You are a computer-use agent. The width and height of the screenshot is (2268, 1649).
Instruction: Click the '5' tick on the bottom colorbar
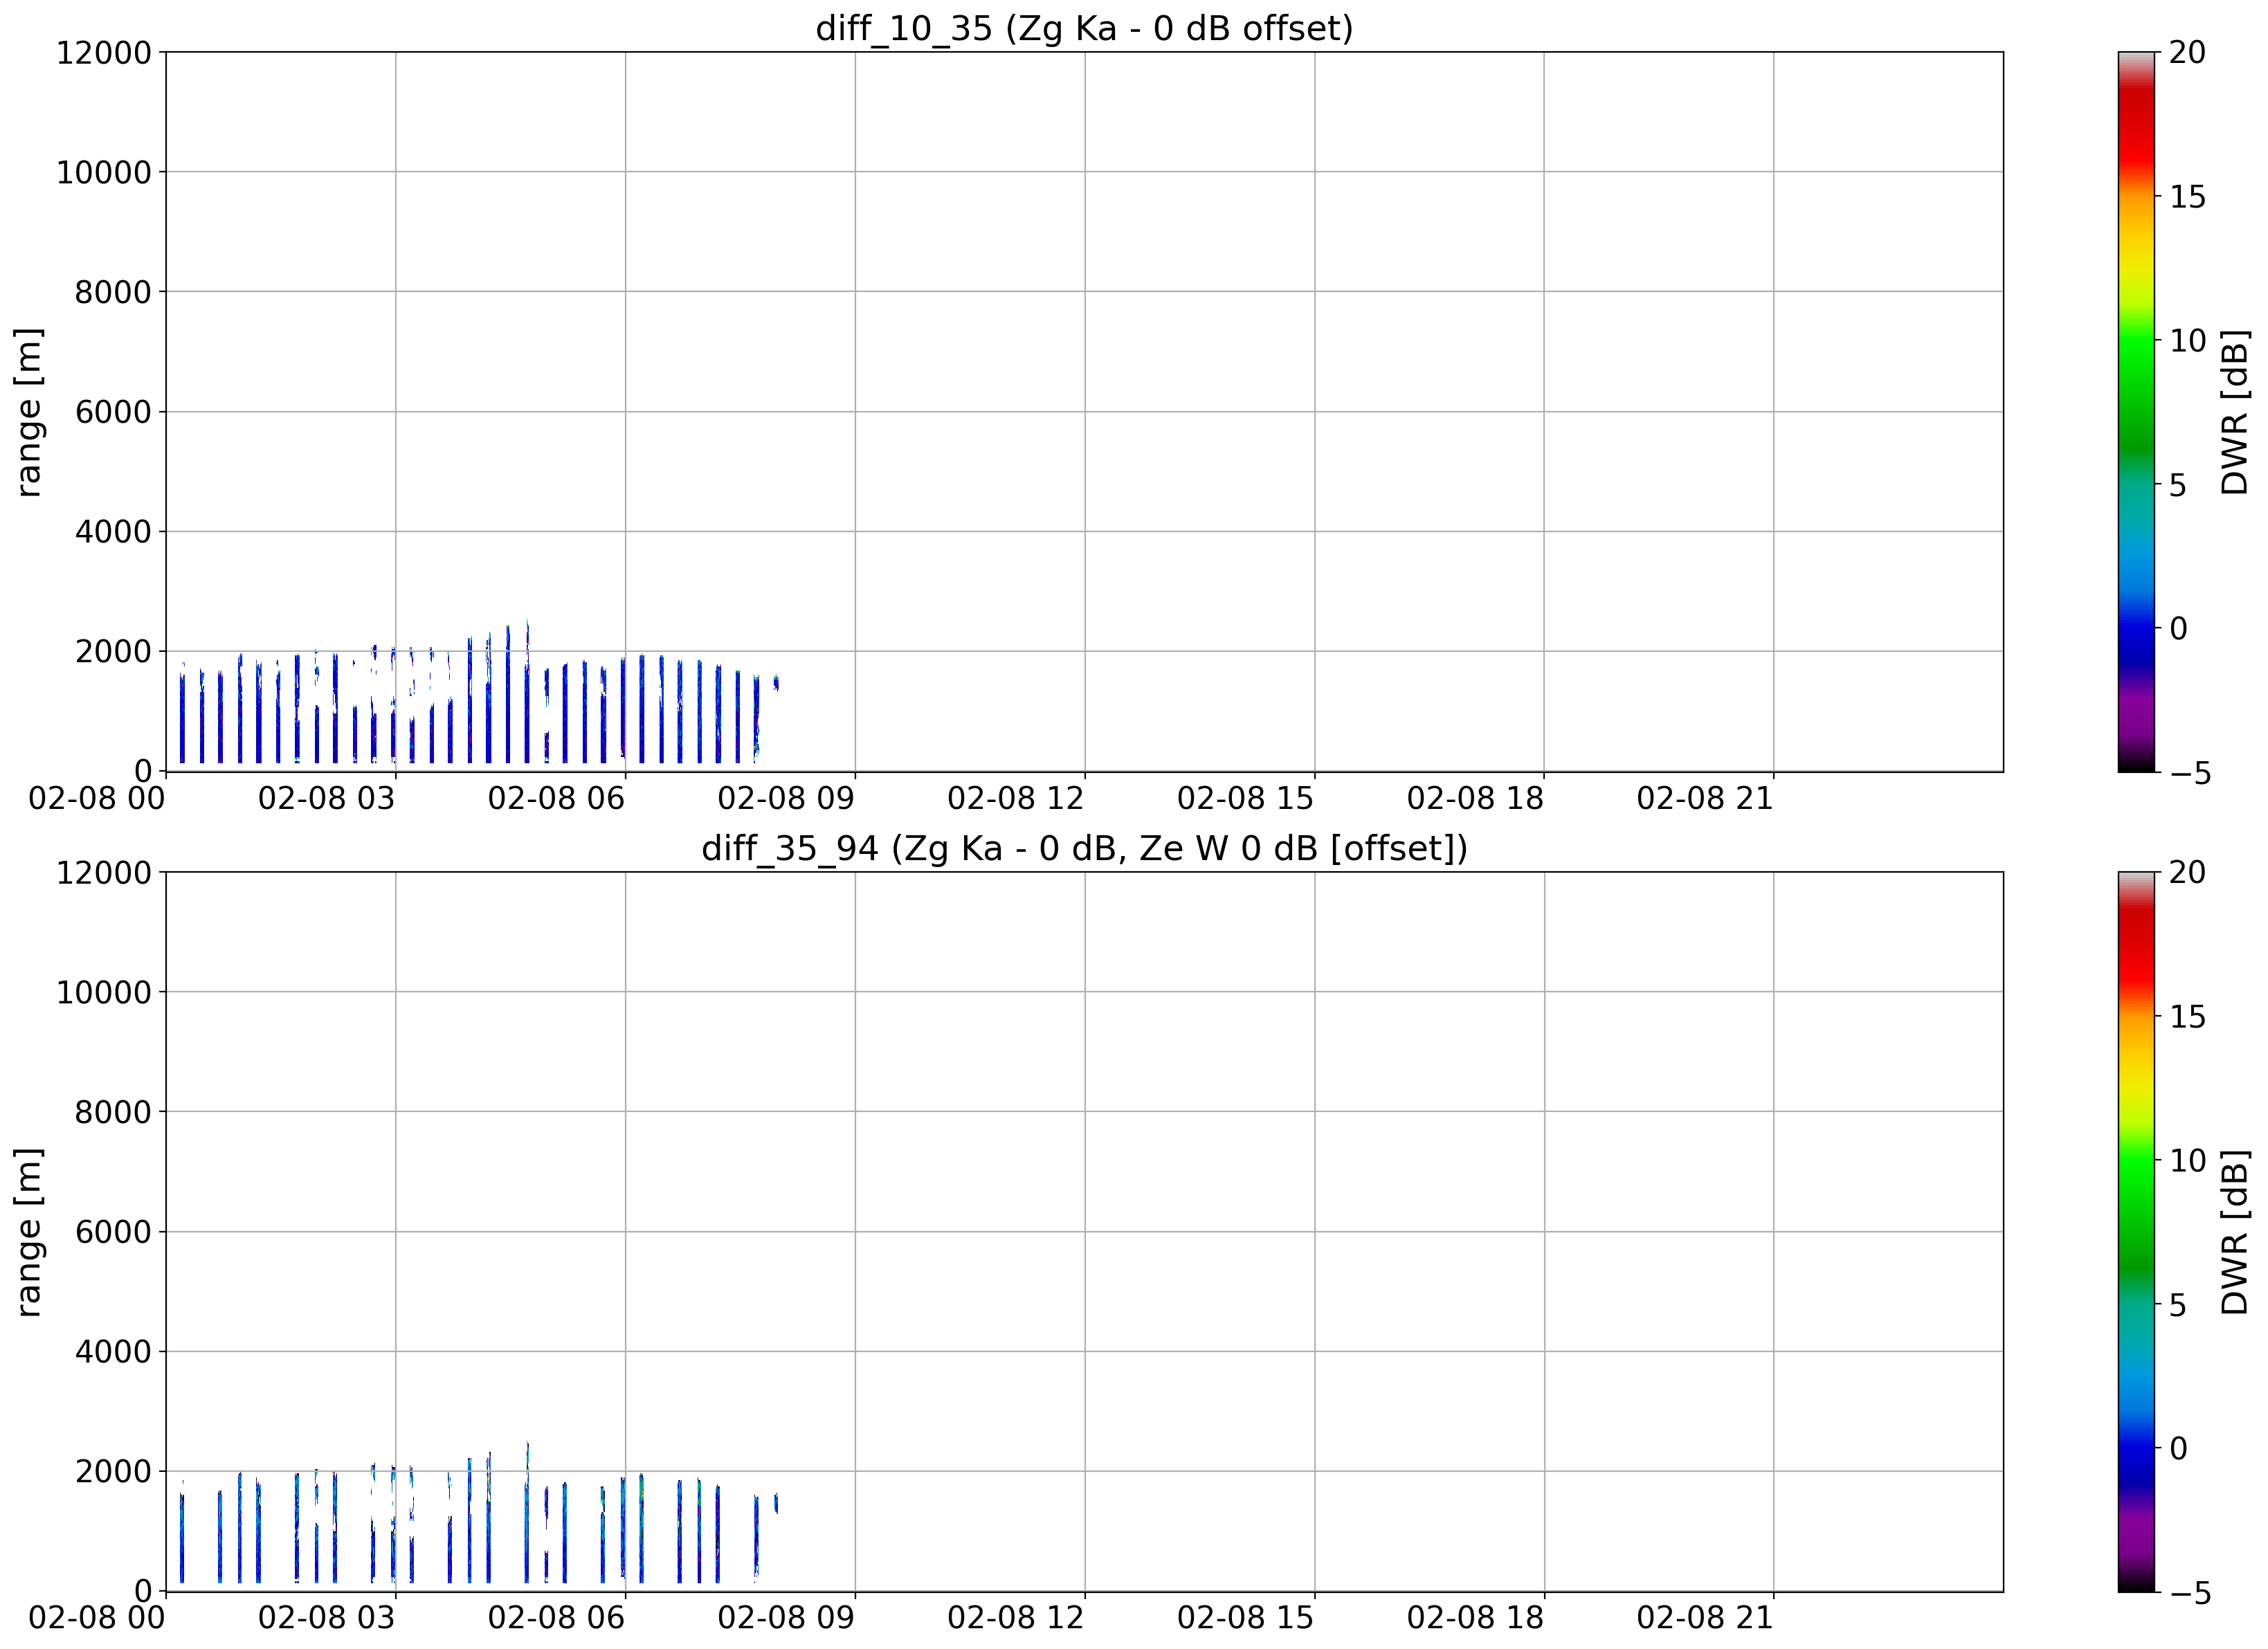[2178, 1305]
